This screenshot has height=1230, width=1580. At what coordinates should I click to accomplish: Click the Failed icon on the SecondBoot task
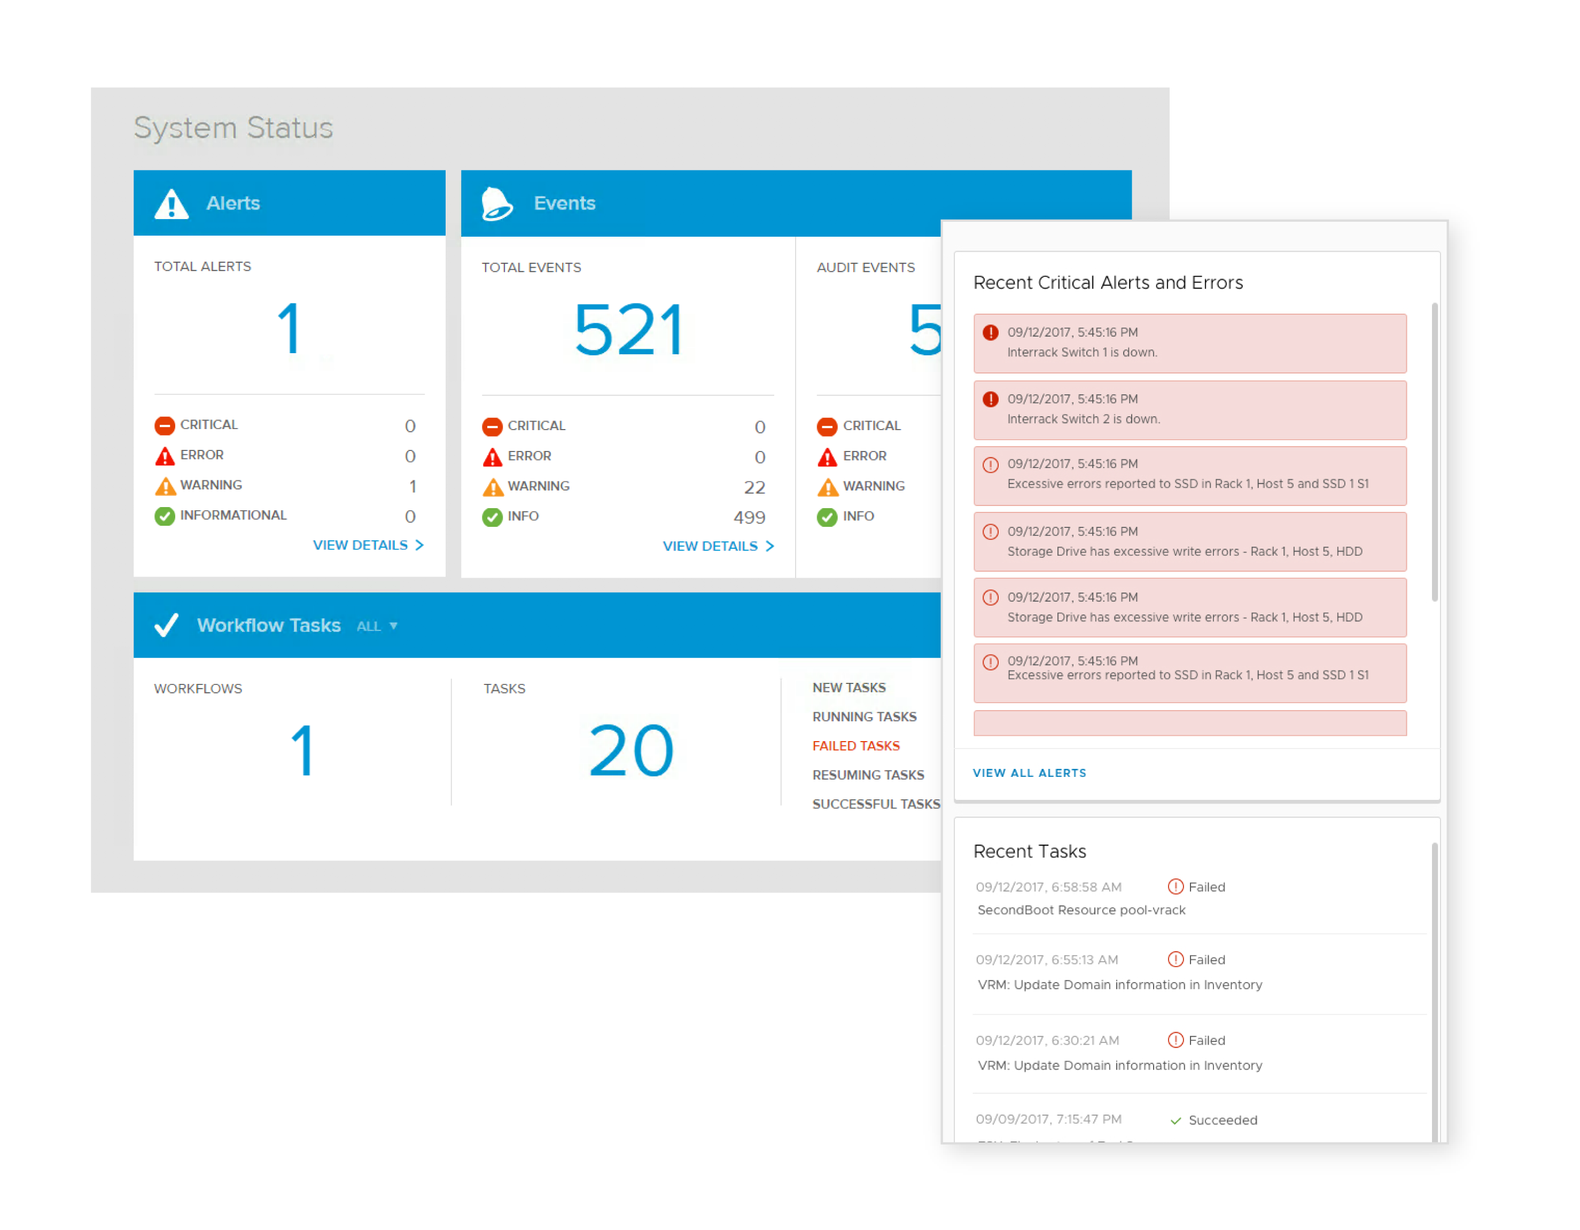tap(1176, 886)
